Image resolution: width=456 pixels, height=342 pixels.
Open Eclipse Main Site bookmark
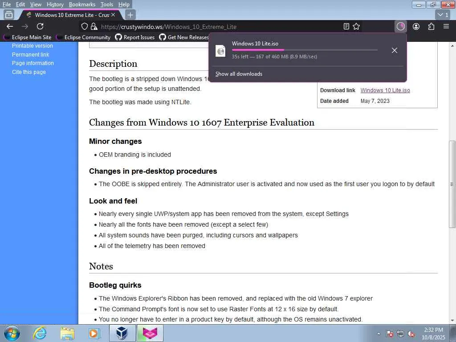click(x=28, y=37)
